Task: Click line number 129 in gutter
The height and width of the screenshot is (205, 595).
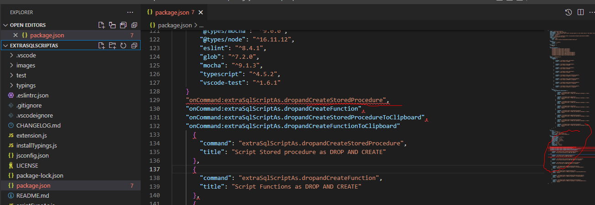Action: point(154,100)
